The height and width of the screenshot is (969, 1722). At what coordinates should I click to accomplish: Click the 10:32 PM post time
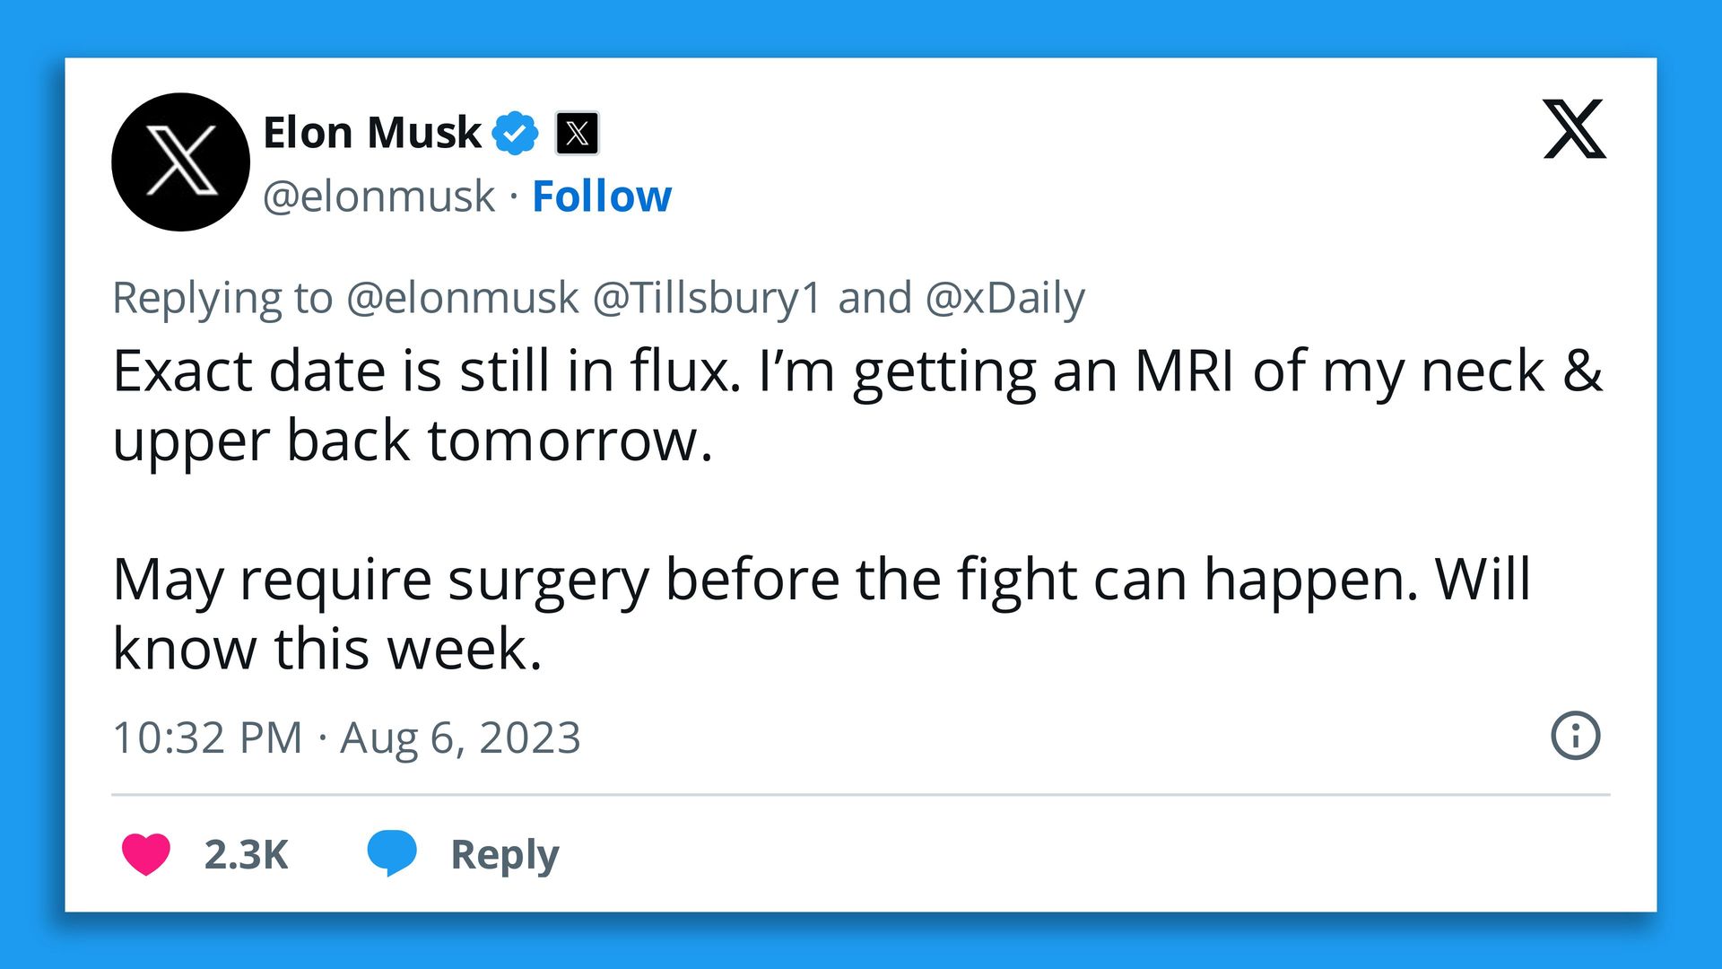[x=207, y=738]
